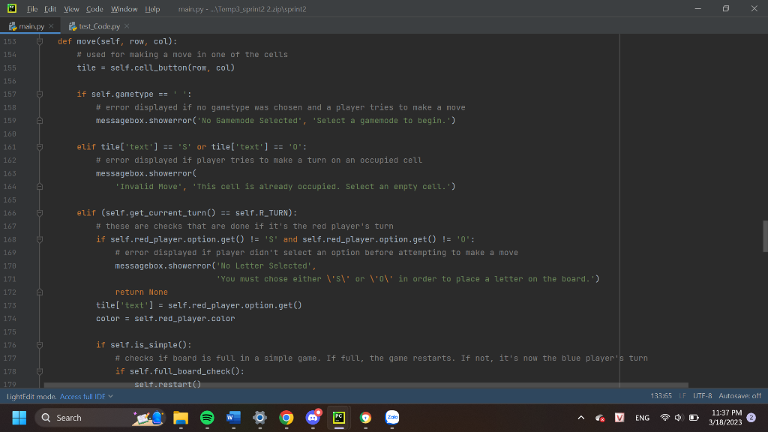Click the Python icon on the main.py tab
The height and width of the screenshot is (432, 768).
tap(13, 25)
